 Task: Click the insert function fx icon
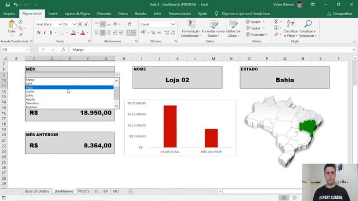[63, 50]
